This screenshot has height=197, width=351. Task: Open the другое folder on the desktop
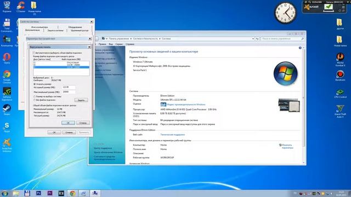(340, 24)
